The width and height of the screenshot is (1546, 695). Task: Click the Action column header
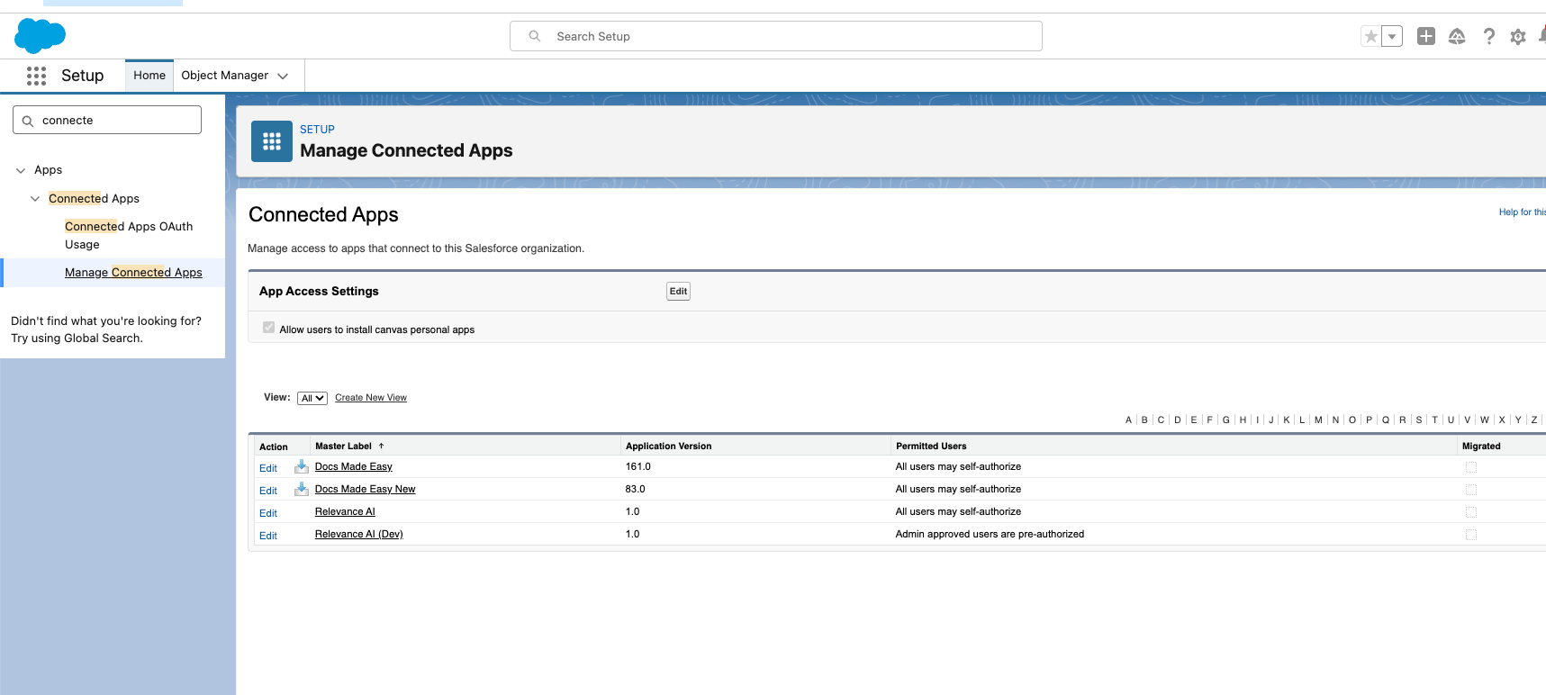click(x=274, y=447)
